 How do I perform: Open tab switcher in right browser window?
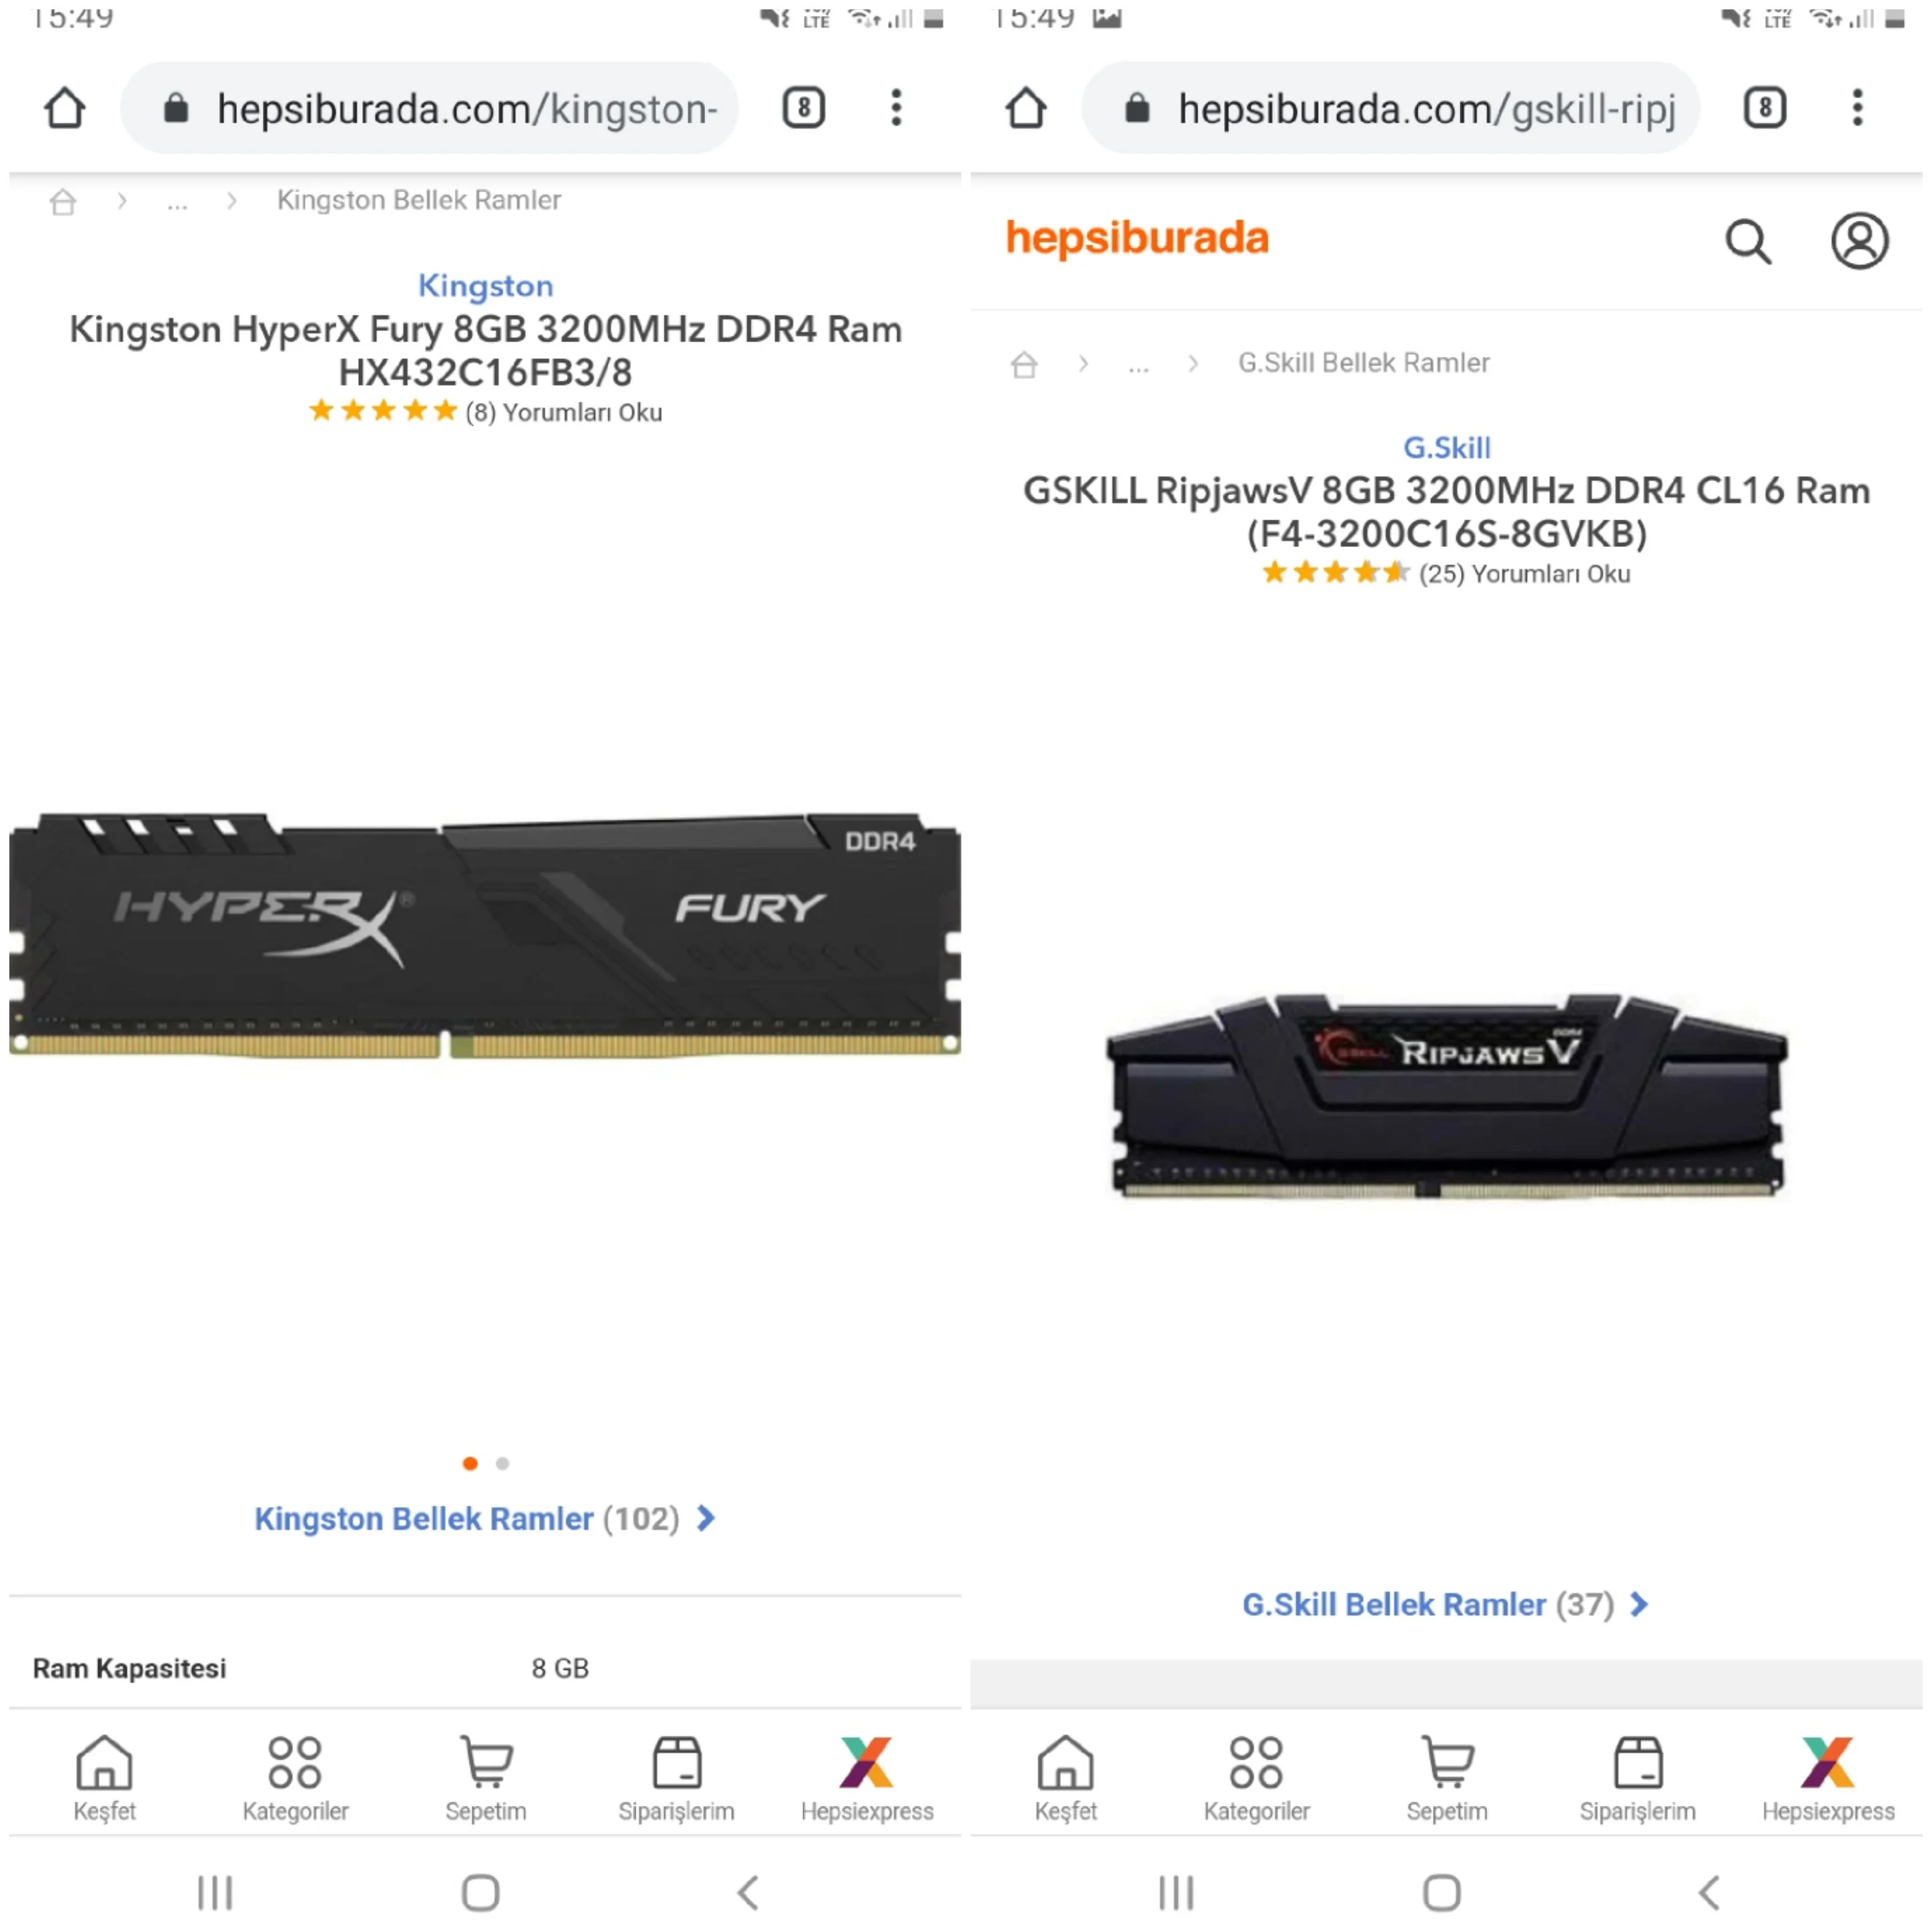point(1764,108)
